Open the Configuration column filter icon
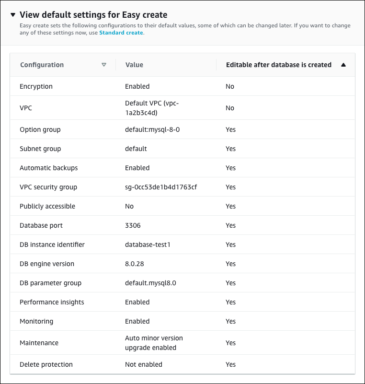Viewport: 365px width, 384px height. pyautogui.click(x=104, y=65)
